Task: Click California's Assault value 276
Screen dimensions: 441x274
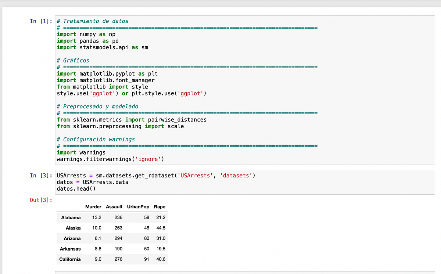Action: 119,259
